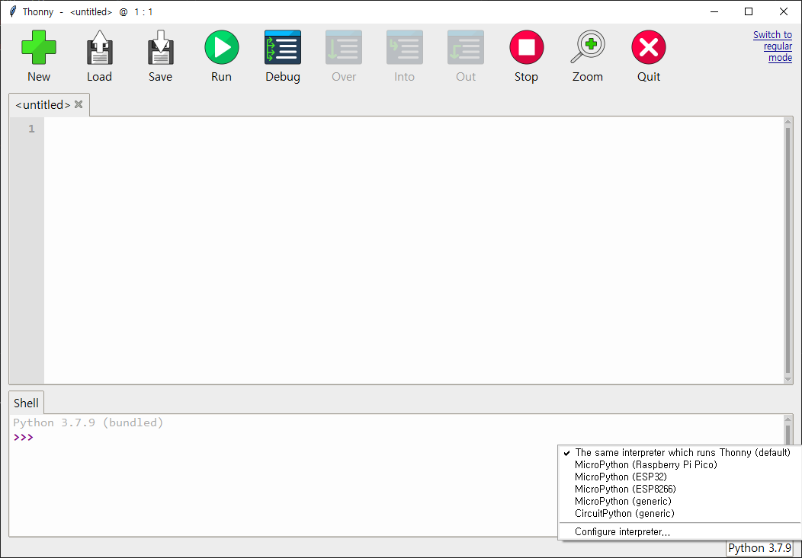Click editor scrollbar up arrow
Viewport: 802px width, 558px height.
click(x=788, y=122)
